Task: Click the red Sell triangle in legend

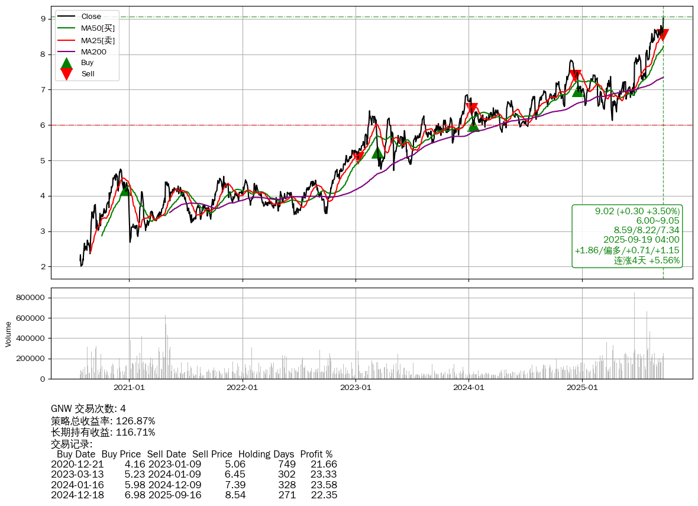Action: click(x=67, y=74)
